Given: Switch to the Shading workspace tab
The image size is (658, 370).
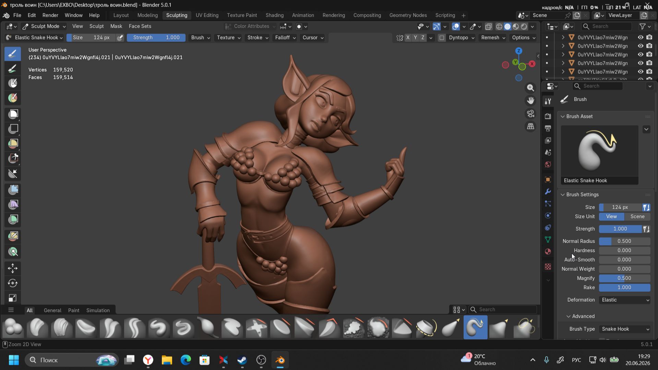Looking at the screenshot, I should click(275, 15).
